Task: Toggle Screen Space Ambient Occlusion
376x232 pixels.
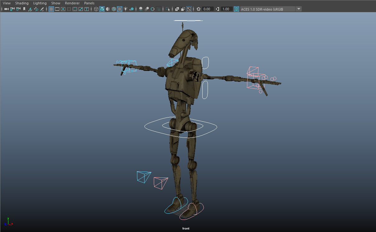Action: 141,9
